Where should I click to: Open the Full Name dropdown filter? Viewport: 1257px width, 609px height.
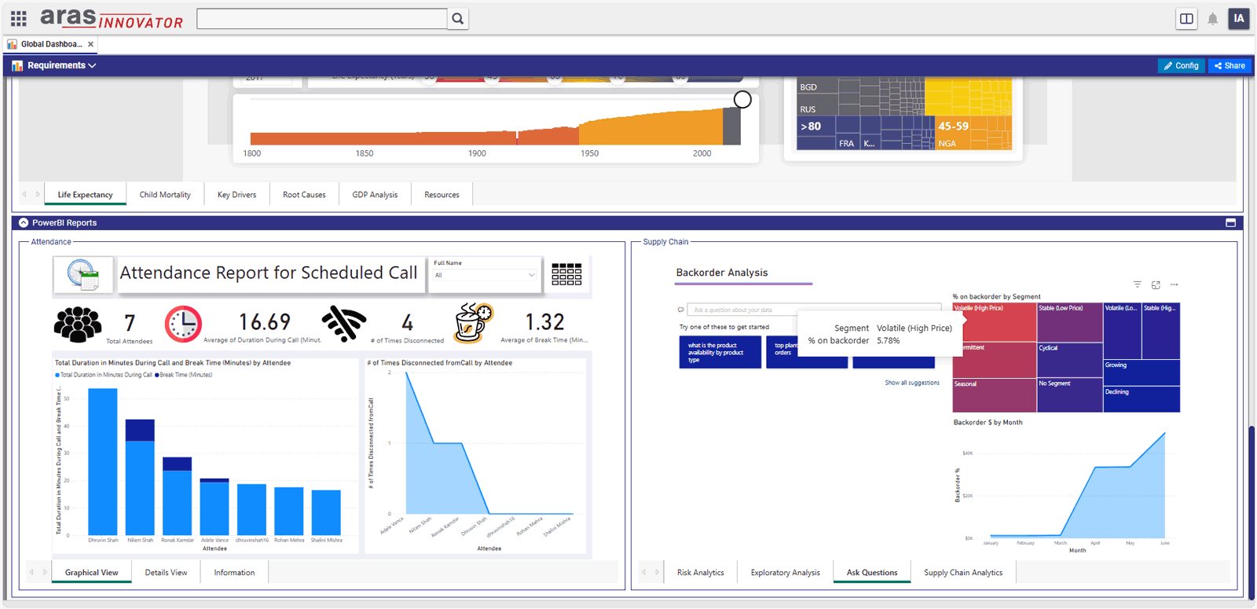pyautogui.click(x=485, y=275)
